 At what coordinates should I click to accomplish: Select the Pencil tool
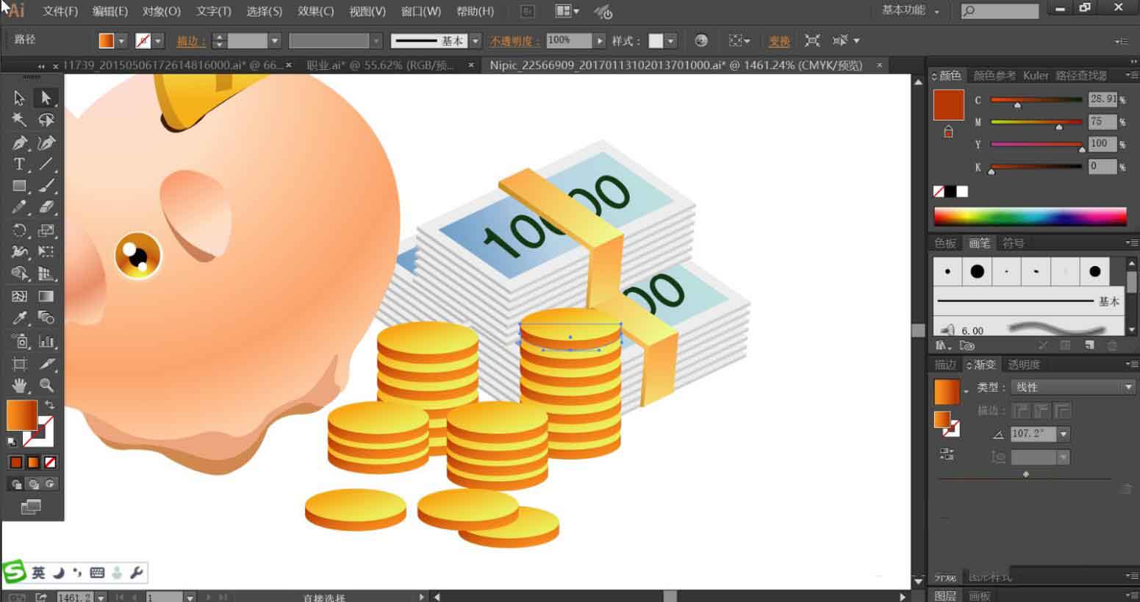19,208
